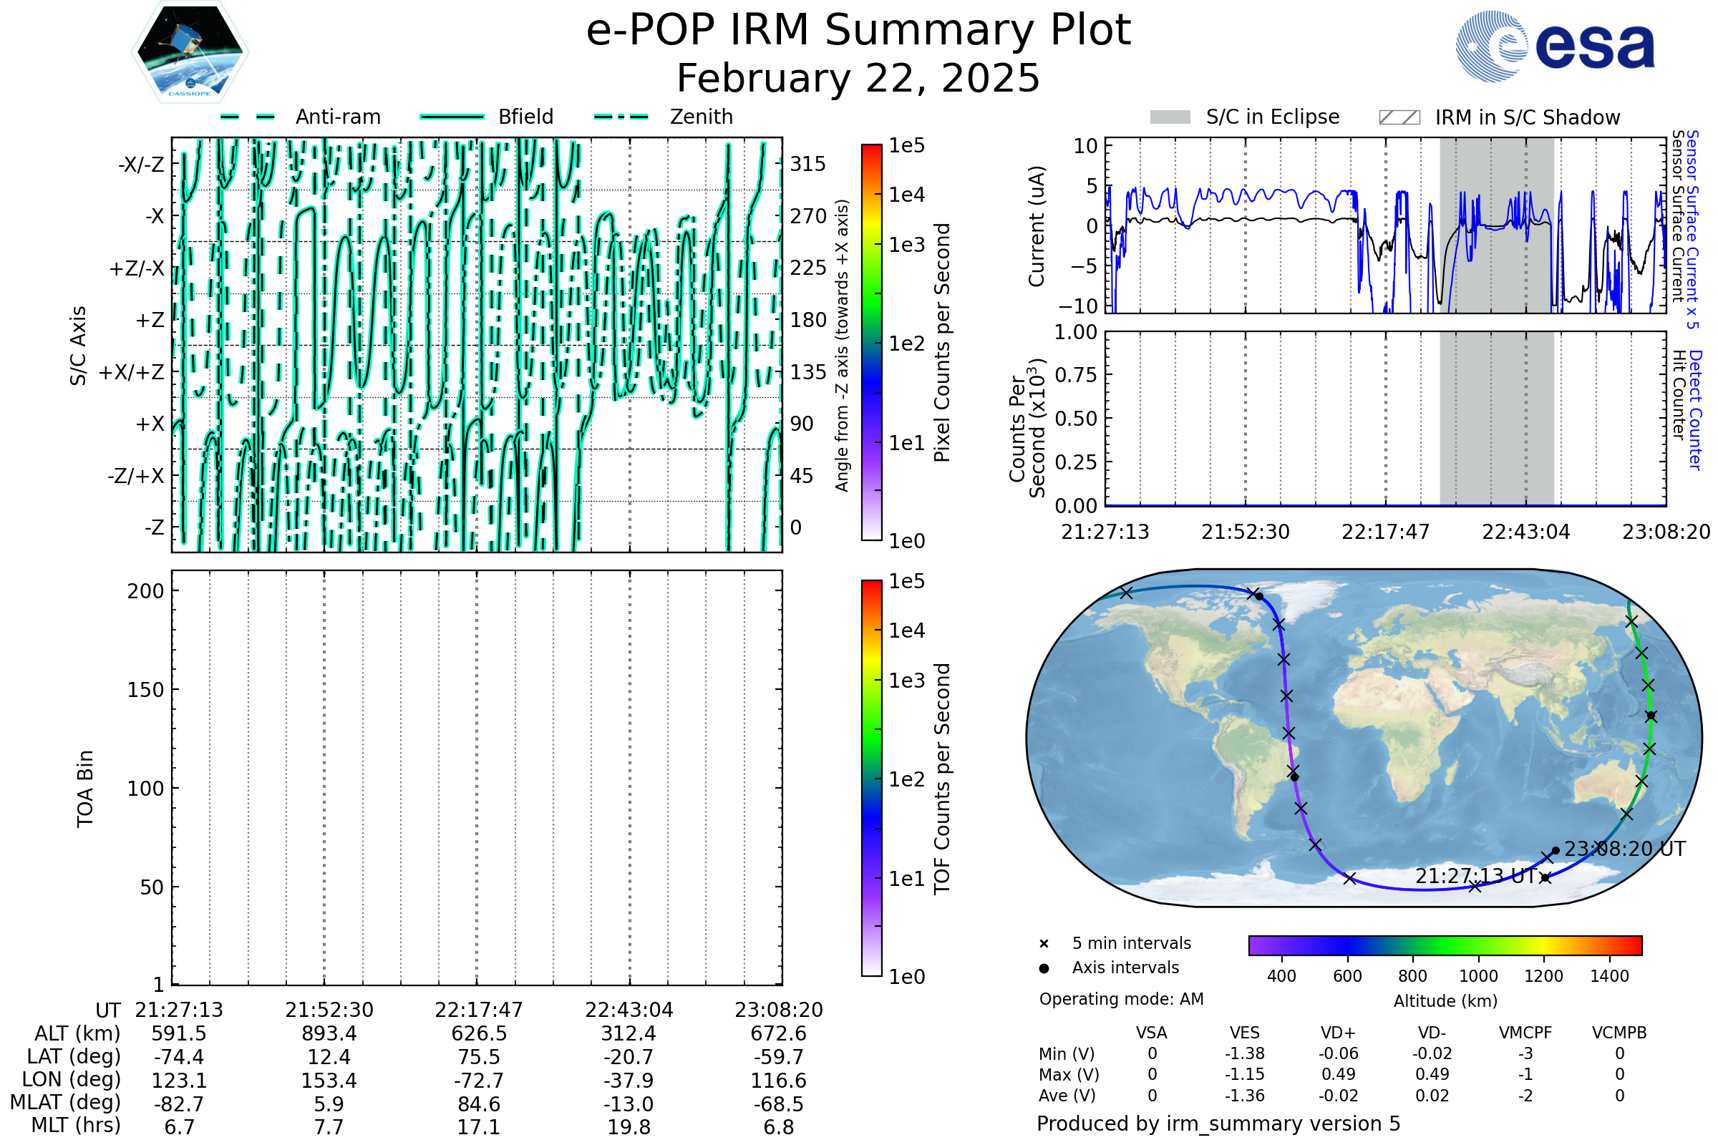This screenshot has height=1145, width=1718.
Task: Click the Pixel Counts per Second colorbar
Action: 871,342
